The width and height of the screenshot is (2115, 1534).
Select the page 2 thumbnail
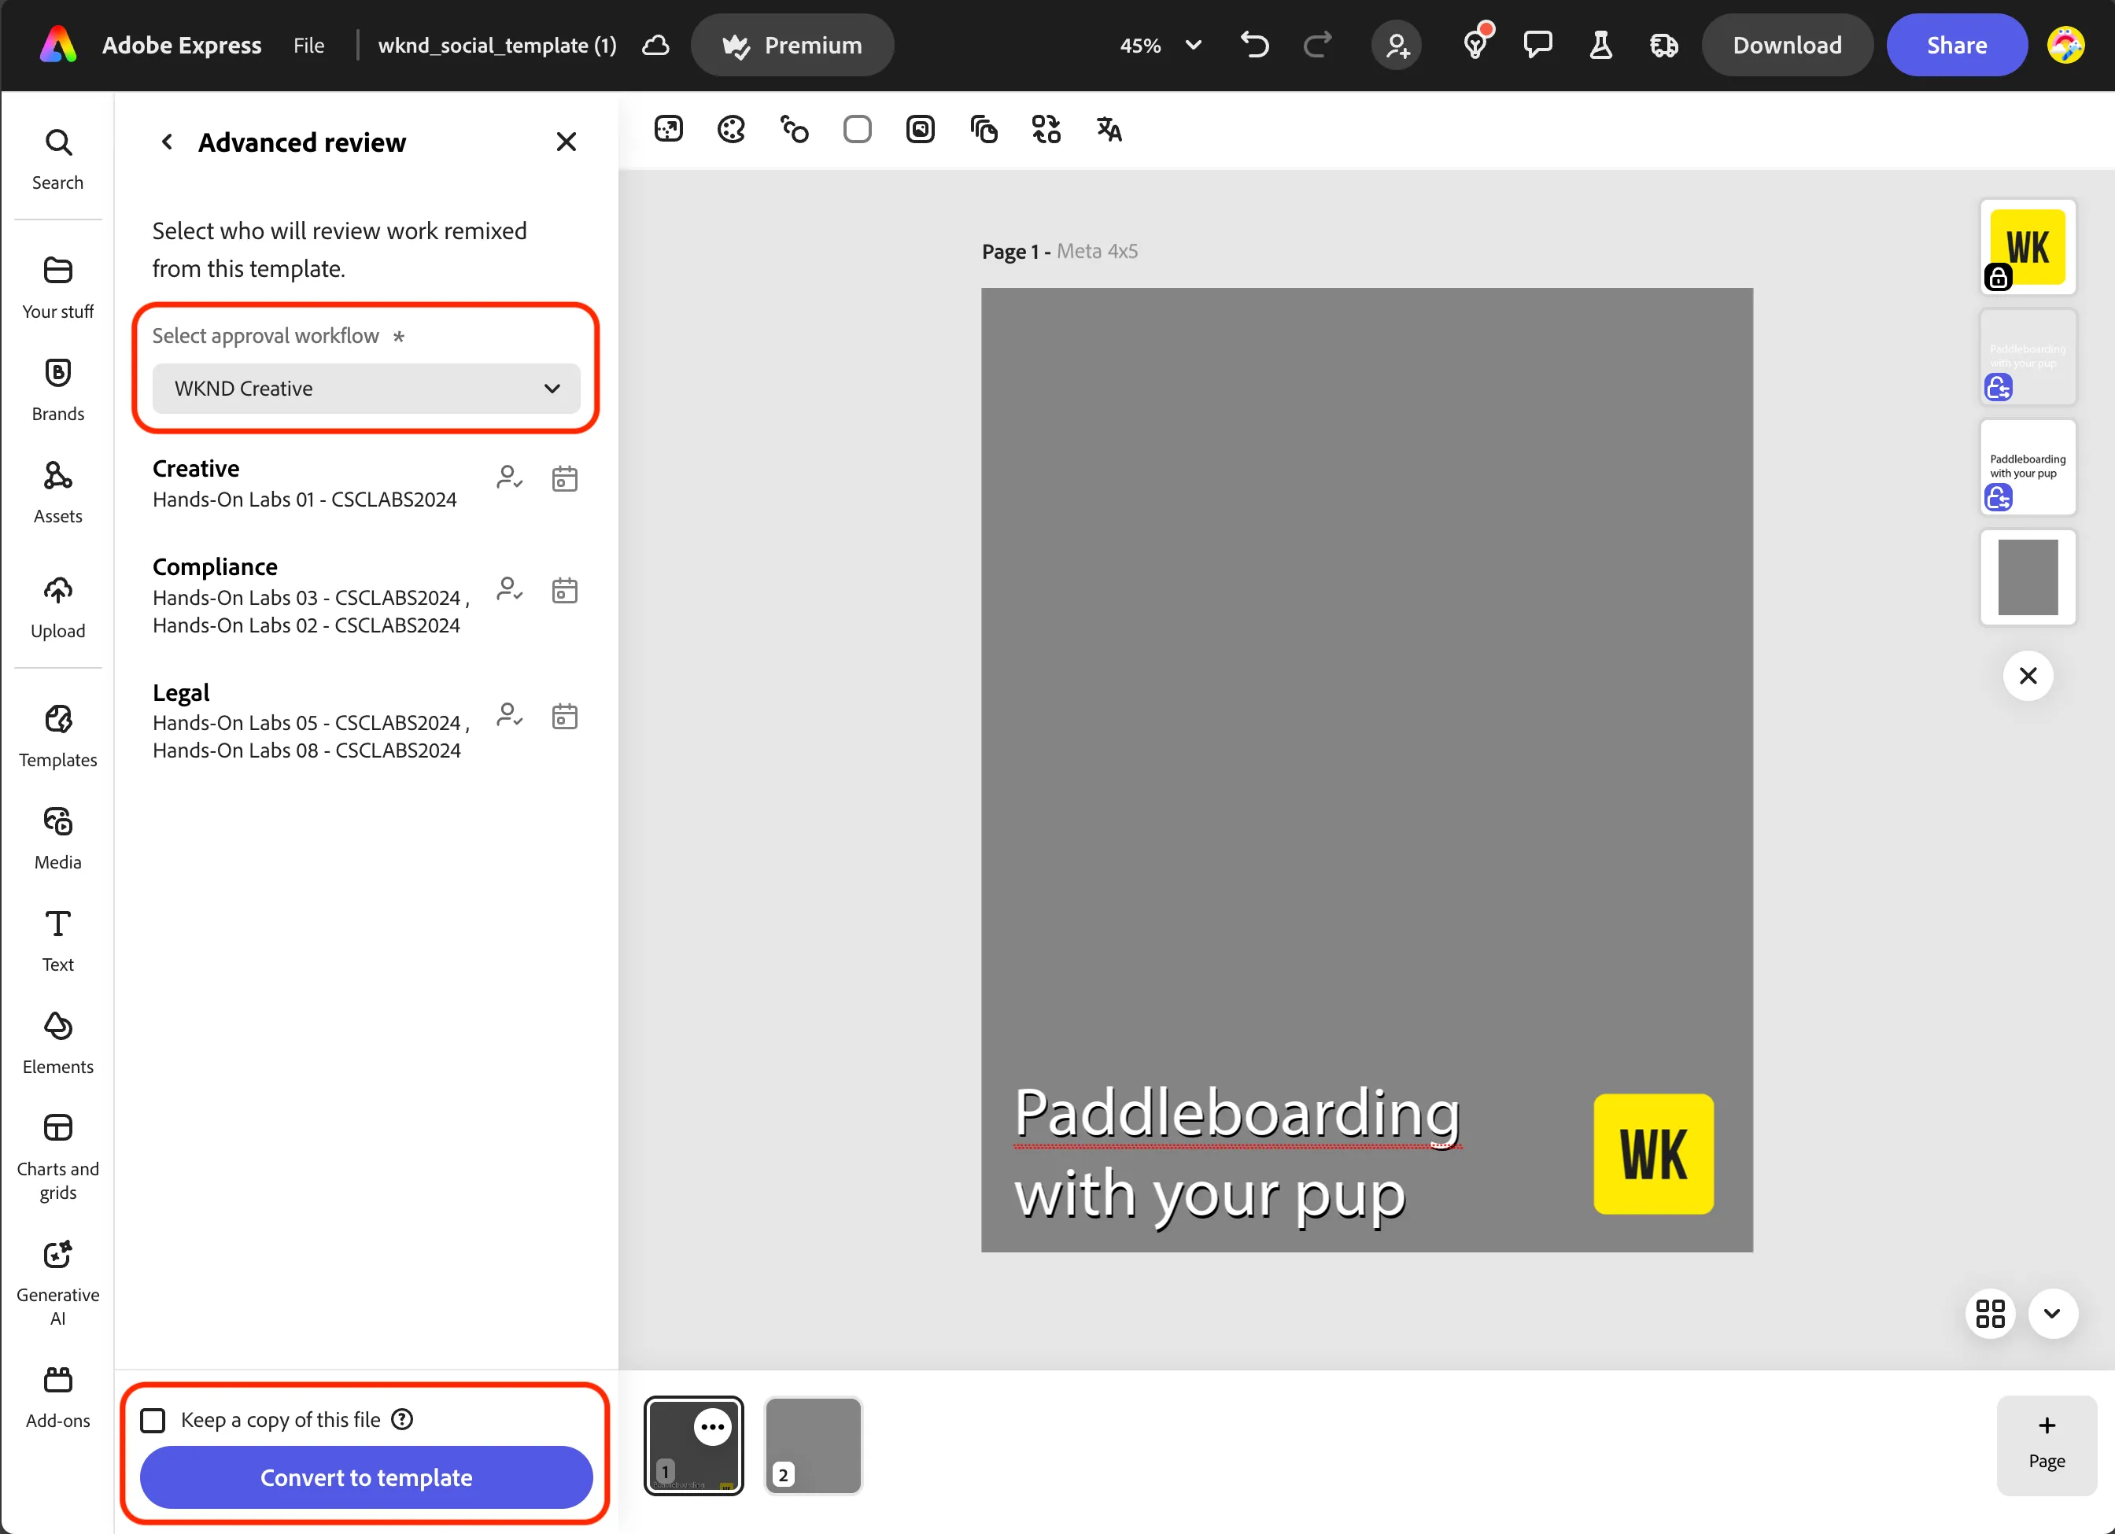pyautogui.click(x=812, y=1447)
